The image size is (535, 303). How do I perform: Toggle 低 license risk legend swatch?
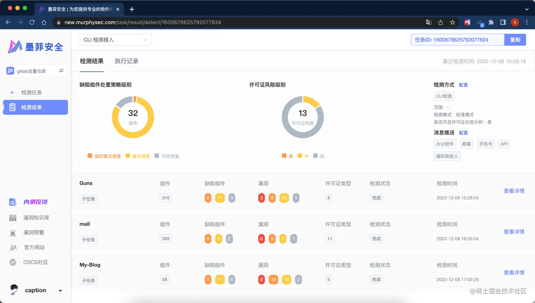[x=315, y=156]
